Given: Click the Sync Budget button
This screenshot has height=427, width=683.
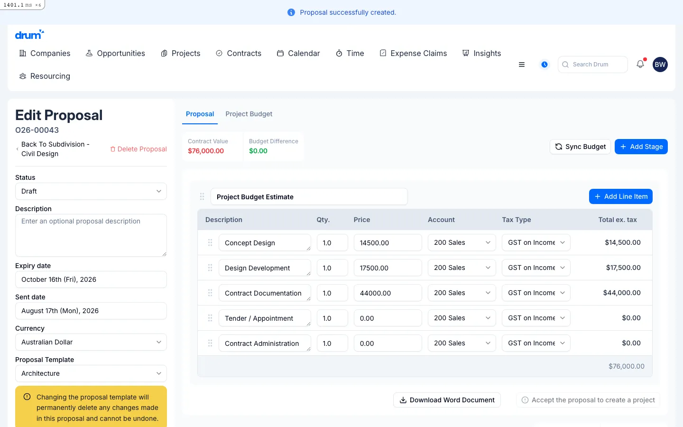Looking at the screenshot, I should coord(580,147).
